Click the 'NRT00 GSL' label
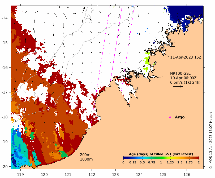 point(180,73)
